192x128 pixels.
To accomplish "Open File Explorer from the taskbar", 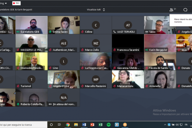I will point(76,125).
